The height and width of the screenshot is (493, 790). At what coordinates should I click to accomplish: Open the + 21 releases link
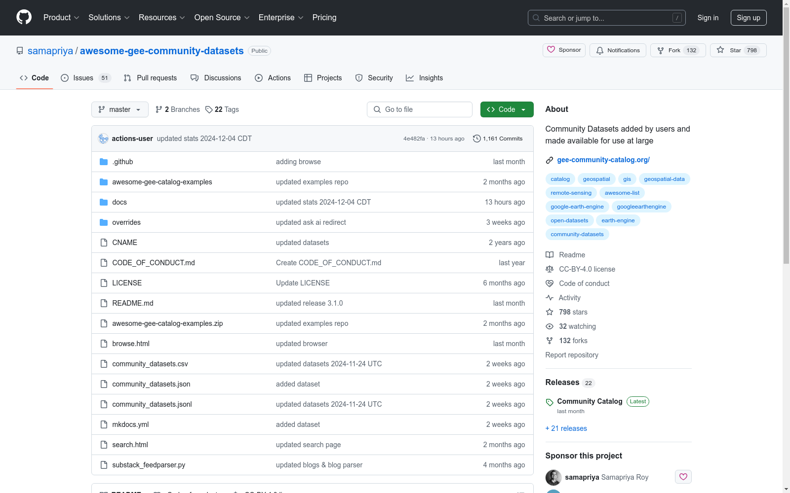coord(566,428)
